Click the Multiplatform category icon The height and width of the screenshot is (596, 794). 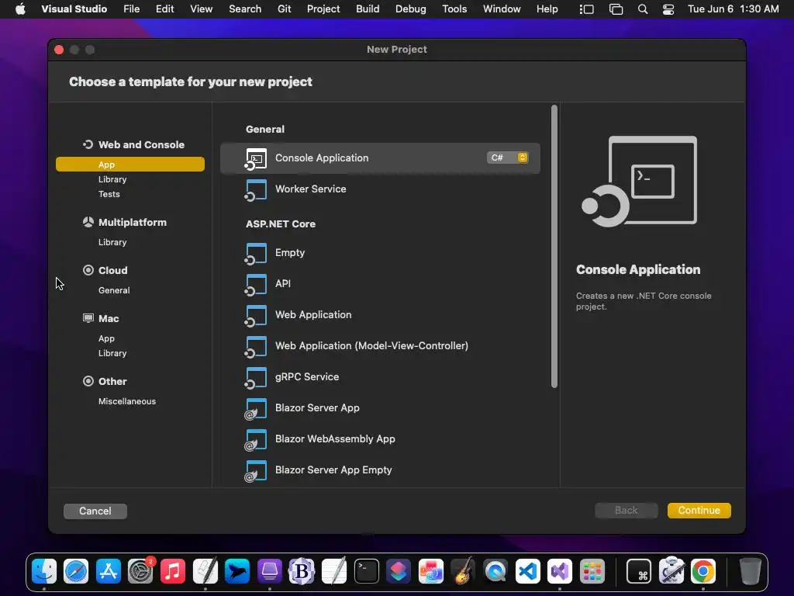88,222
